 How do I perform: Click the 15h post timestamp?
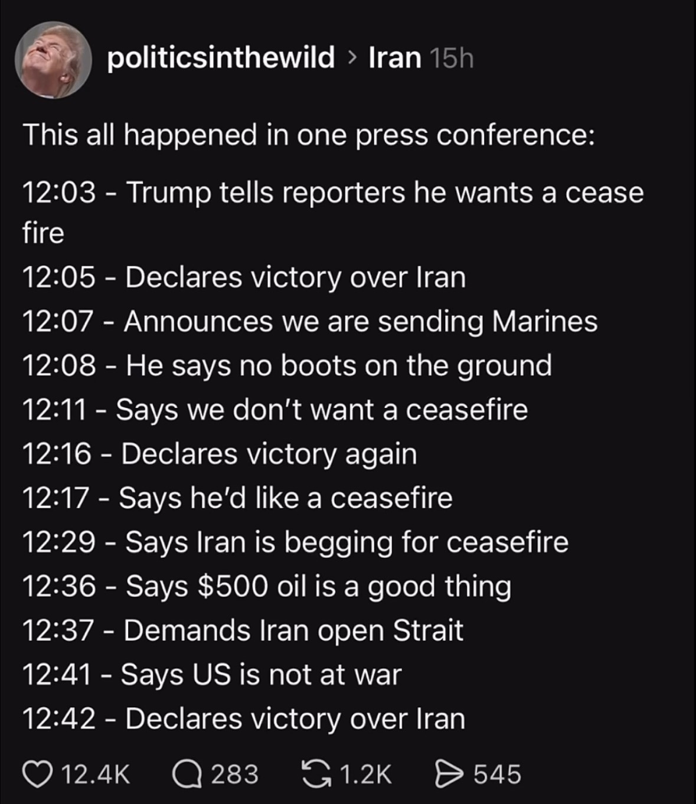tap(452, 58)
